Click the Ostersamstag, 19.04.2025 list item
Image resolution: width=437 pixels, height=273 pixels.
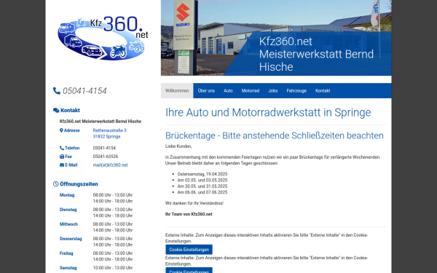point(202,174)
